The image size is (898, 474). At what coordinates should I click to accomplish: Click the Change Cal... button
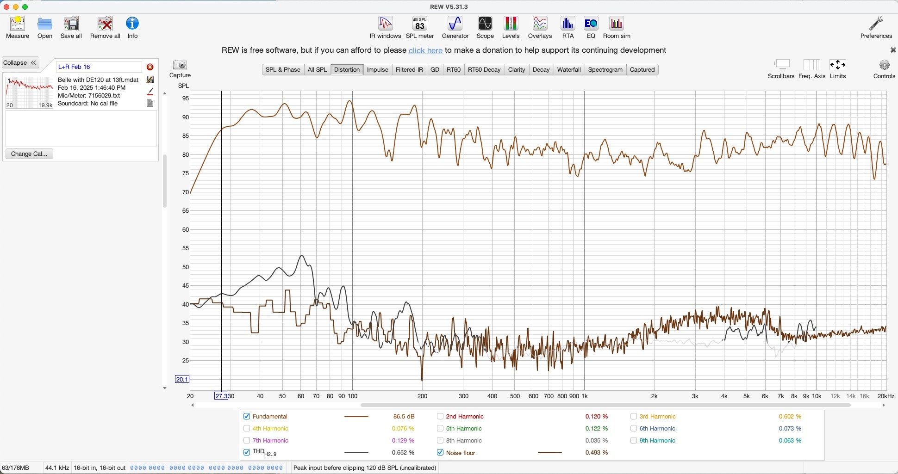[x=29, y=154]
